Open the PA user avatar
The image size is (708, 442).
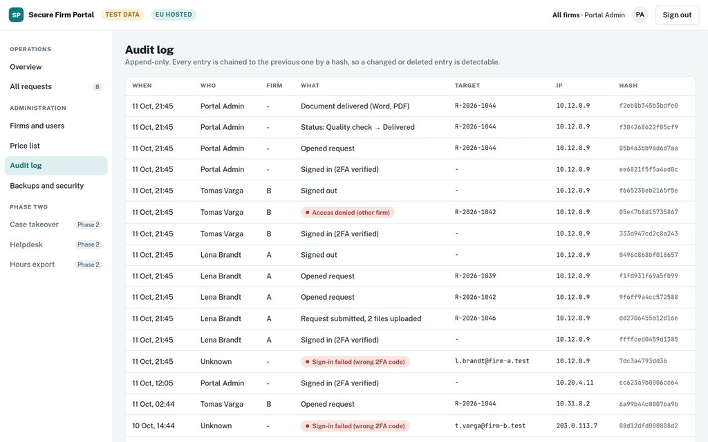pyautogui.click(x=640, y=15)
